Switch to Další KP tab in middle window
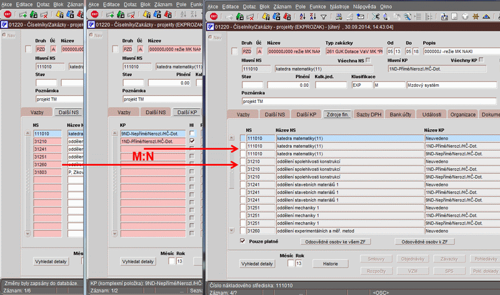 click(187, 112)
